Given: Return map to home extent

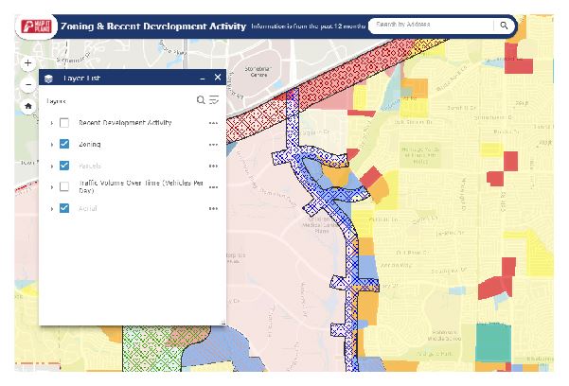Looking at the screenshot, I should (x=28, y=106).
